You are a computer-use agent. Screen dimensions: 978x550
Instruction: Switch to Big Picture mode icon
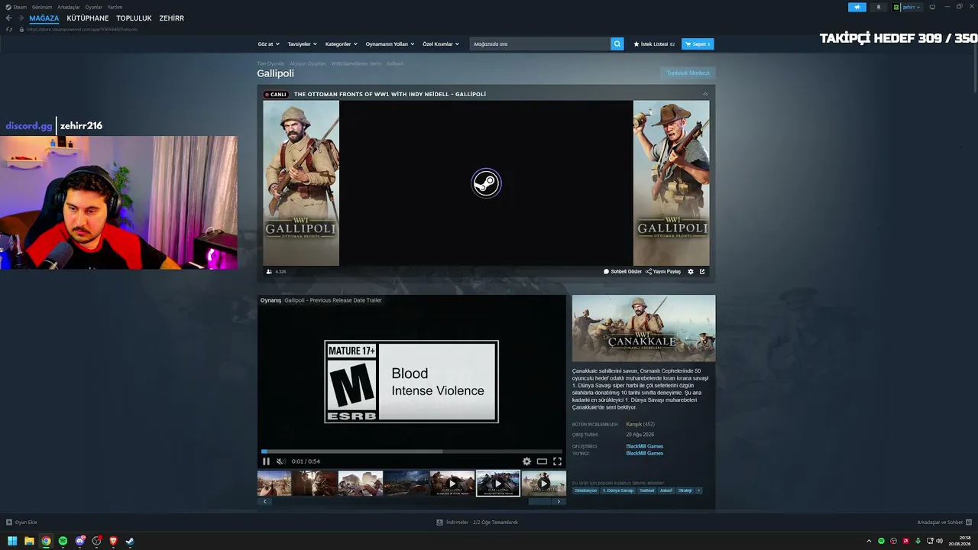pos(932,7)
